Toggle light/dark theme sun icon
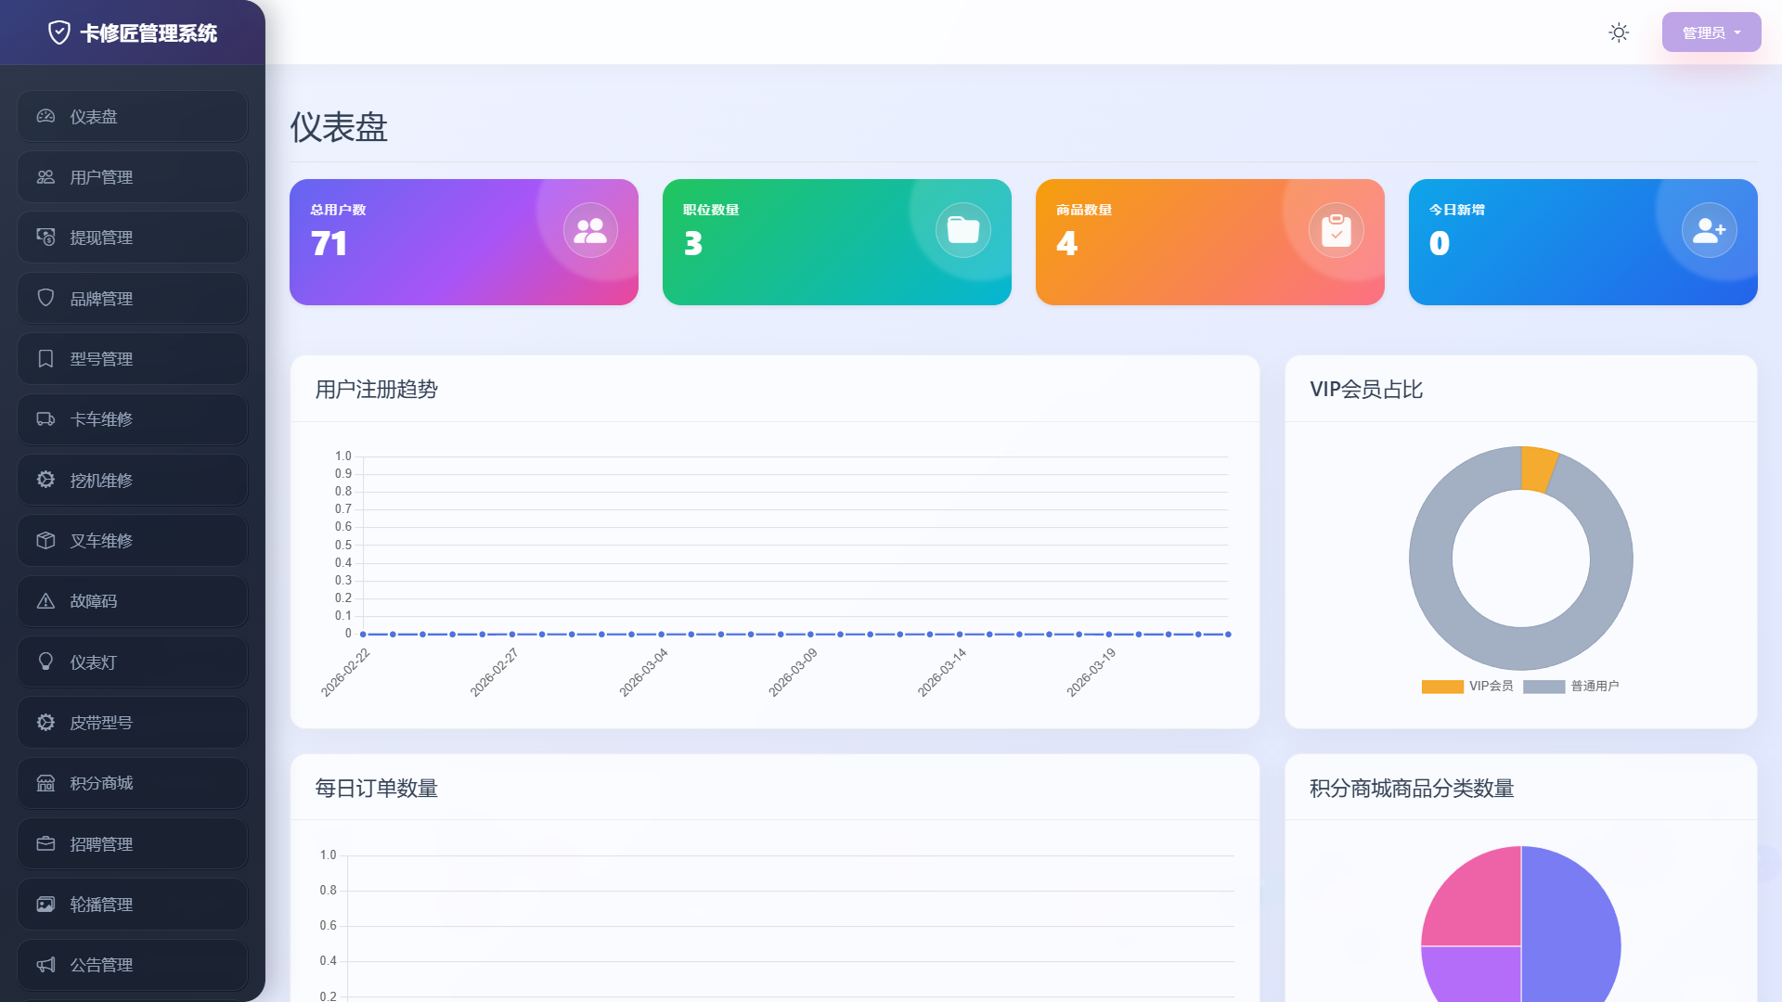This screenshot has width=1782, height=1002. point(1619,32)
